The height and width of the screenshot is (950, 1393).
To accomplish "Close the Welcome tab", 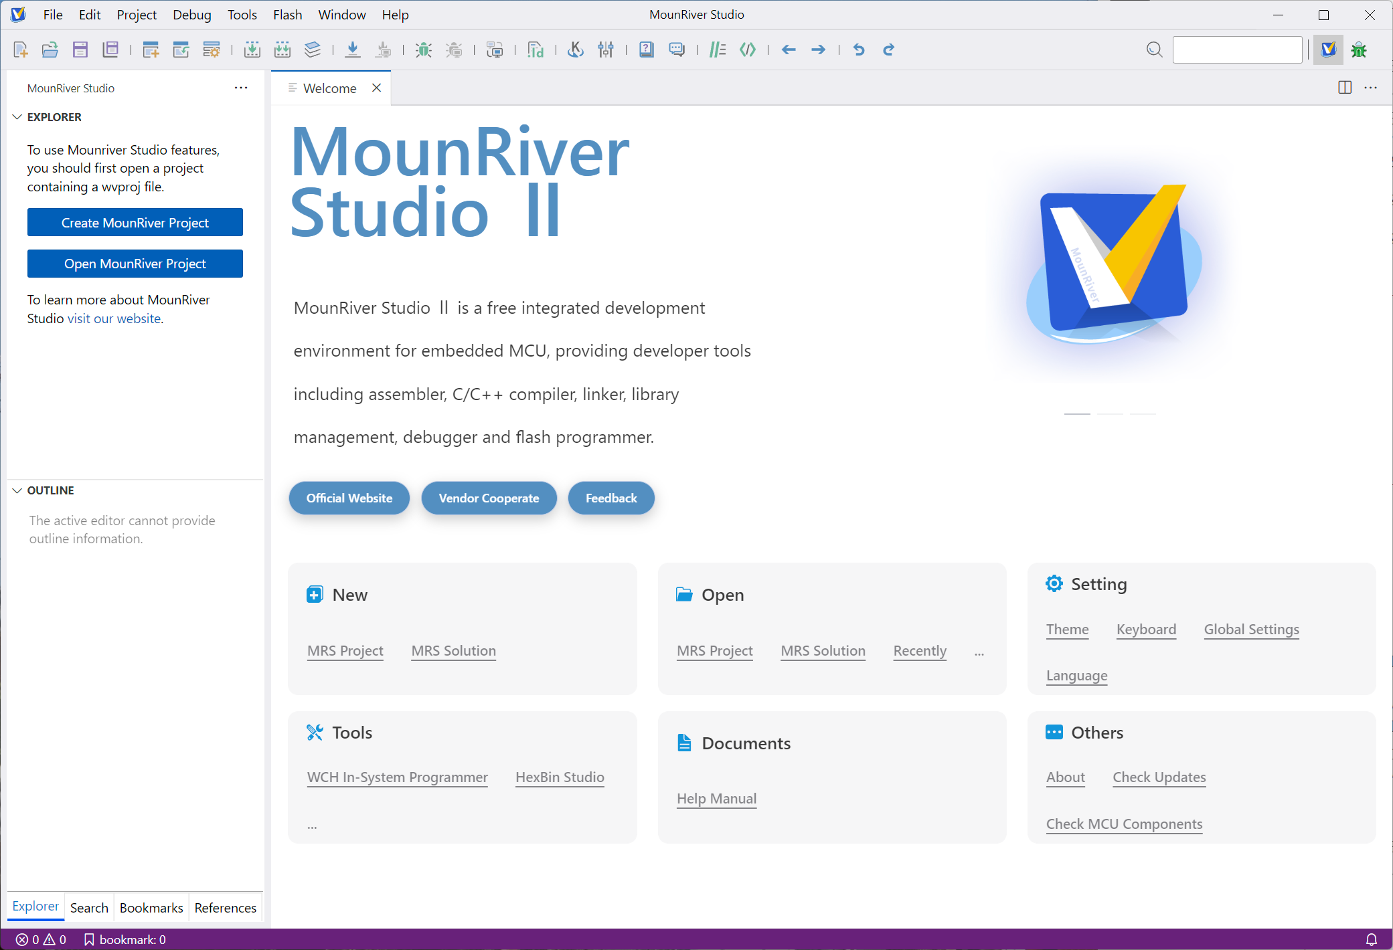I will click(x=377, y=88).
